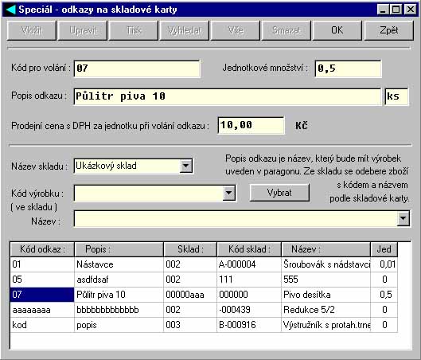Click the B-000916 cell
This screenshot has width=421, height=360.
pos(249,325)
